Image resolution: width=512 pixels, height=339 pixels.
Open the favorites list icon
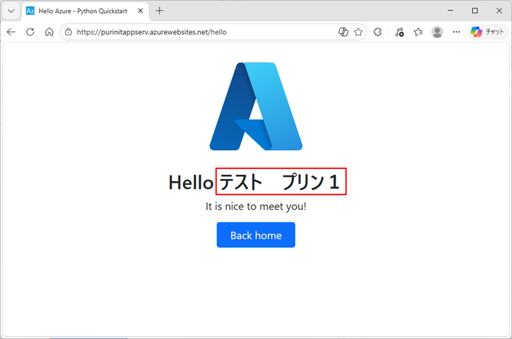click(x=418, y=31)
